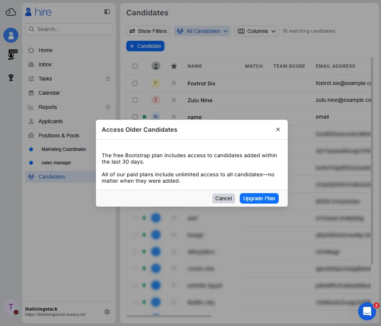Select Candidates in the sidebar
Viewport: 381px width, 326px height.
pyautogui.click(x=61, y=177)
